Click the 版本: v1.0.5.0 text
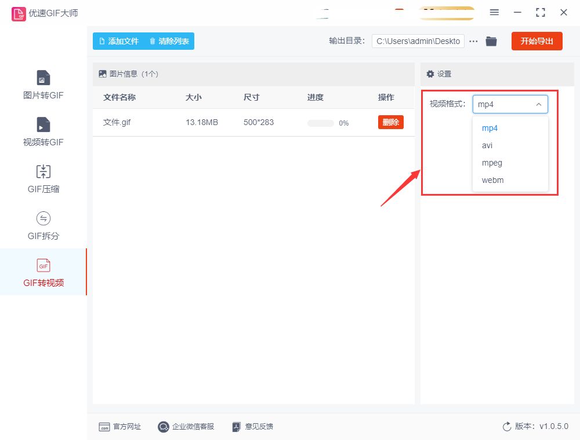The height and width of the screenshot is (440, 580). 542,426
